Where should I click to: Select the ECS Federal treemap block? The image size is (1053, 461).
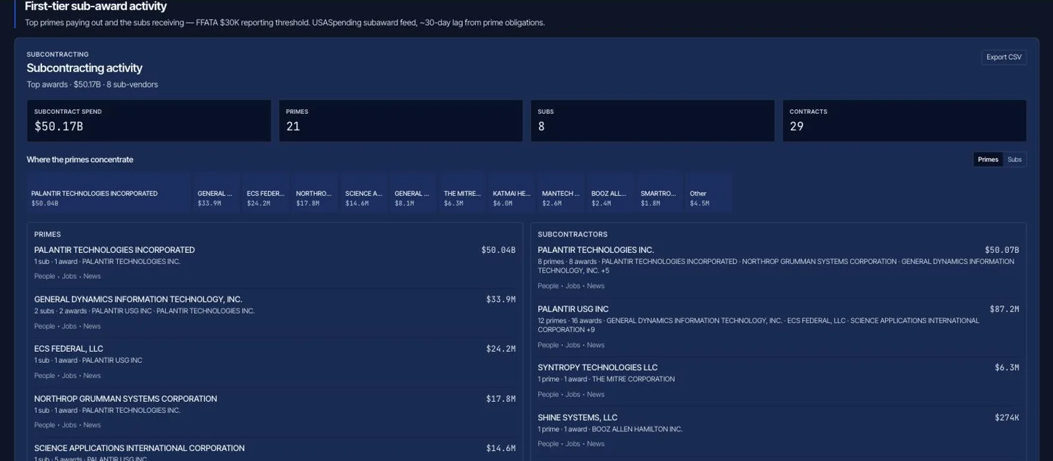(x=265, y=192)
